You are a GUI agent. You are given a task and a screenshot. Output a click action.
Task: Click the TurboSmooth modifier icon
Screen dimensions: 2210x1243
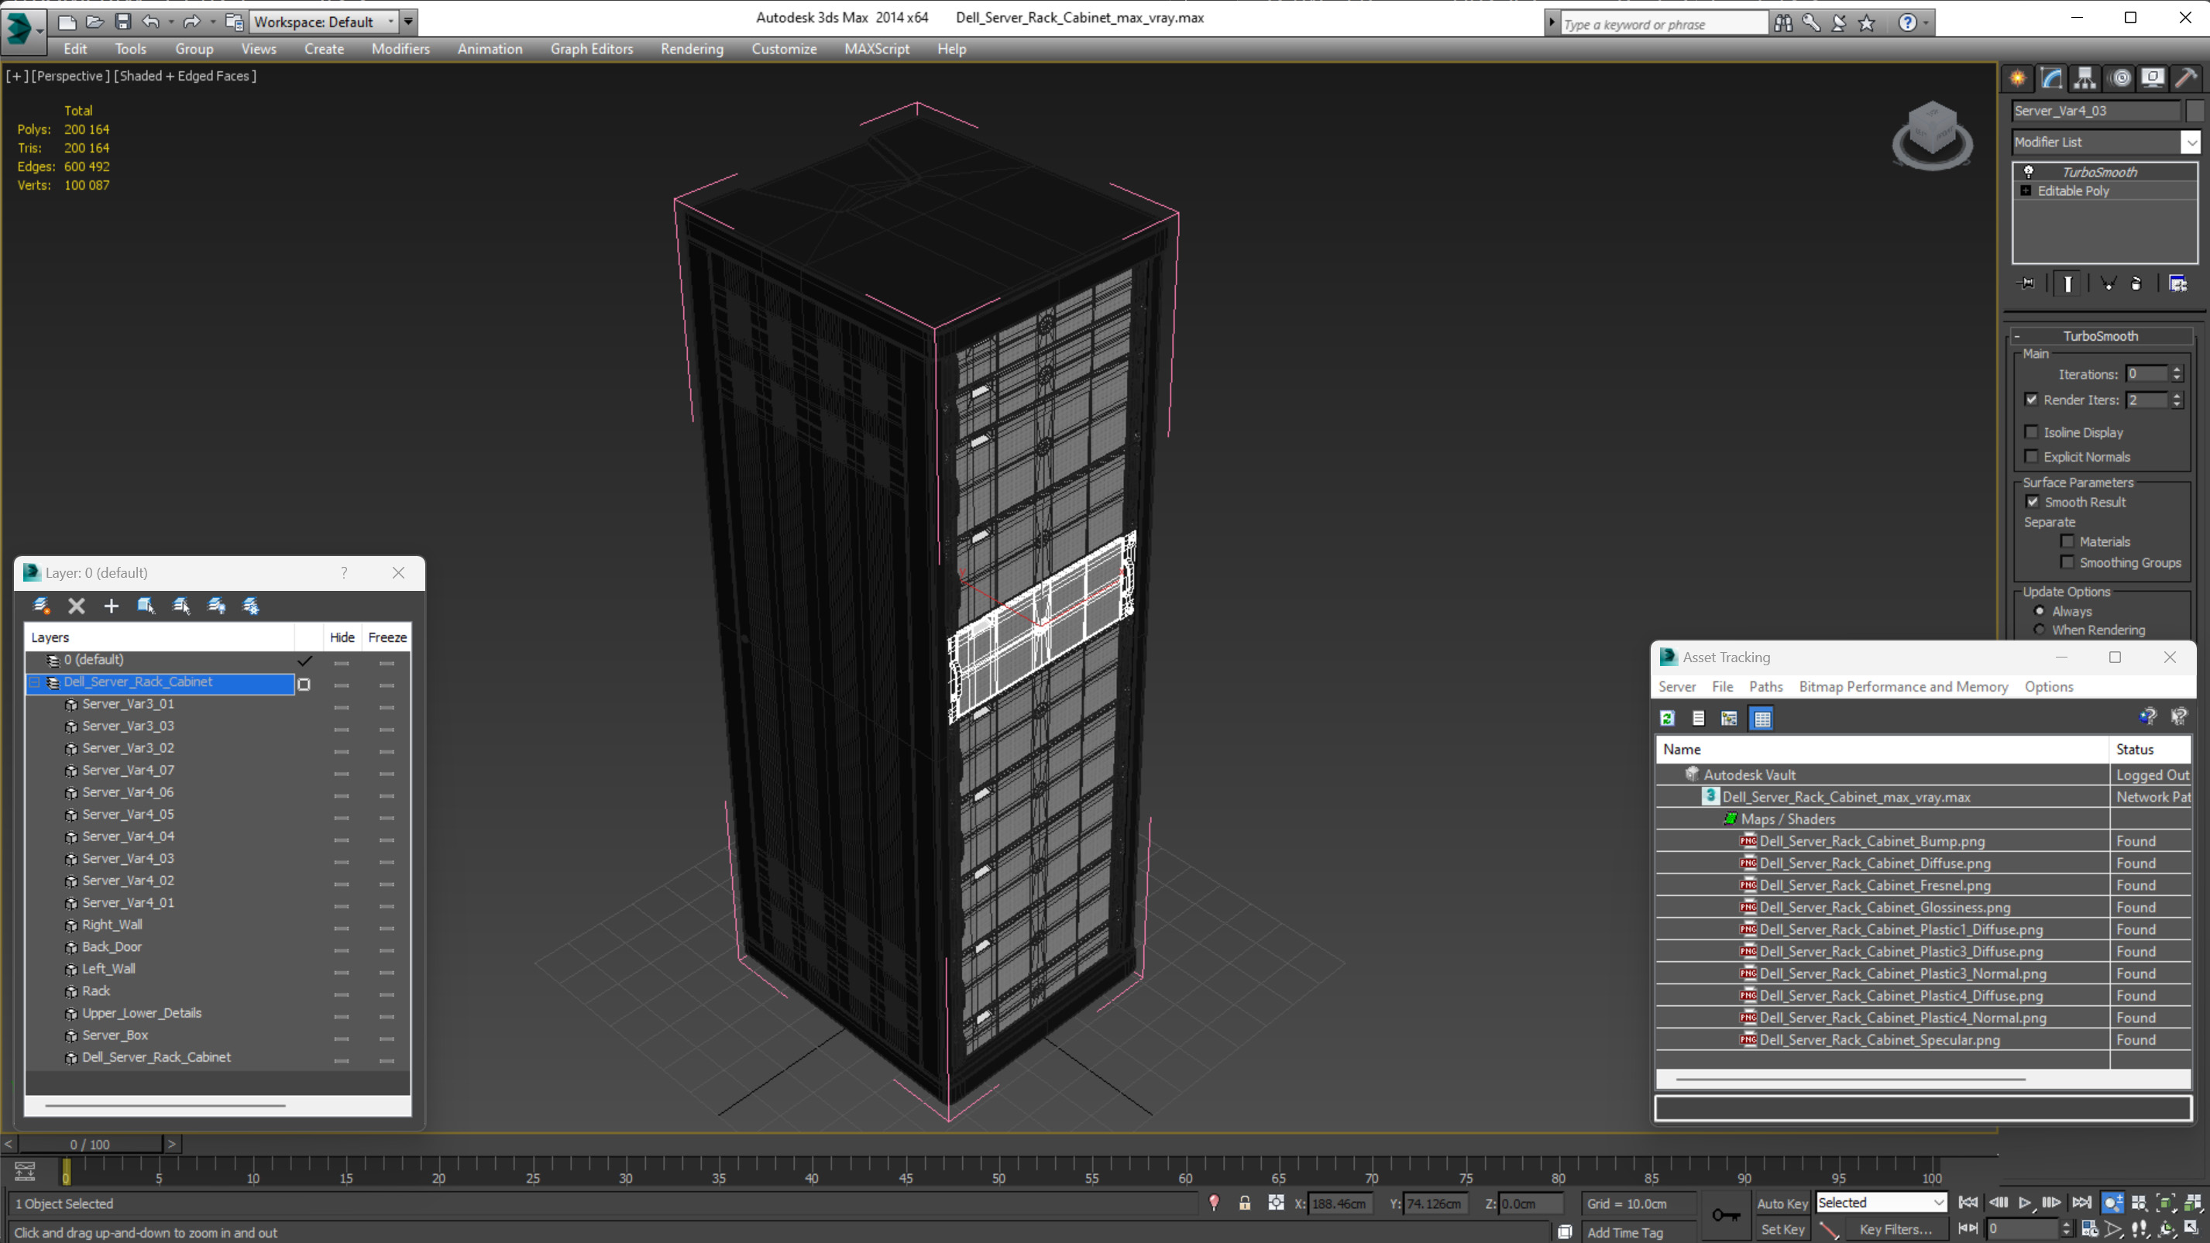click(2030, 170)
